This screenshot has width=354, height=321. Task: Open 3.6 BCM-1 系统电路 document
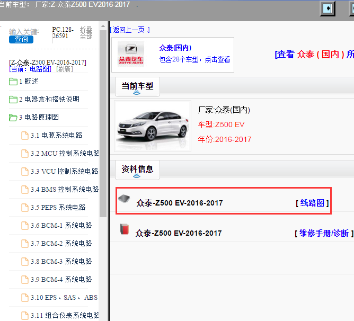click(x=61, y=225)
